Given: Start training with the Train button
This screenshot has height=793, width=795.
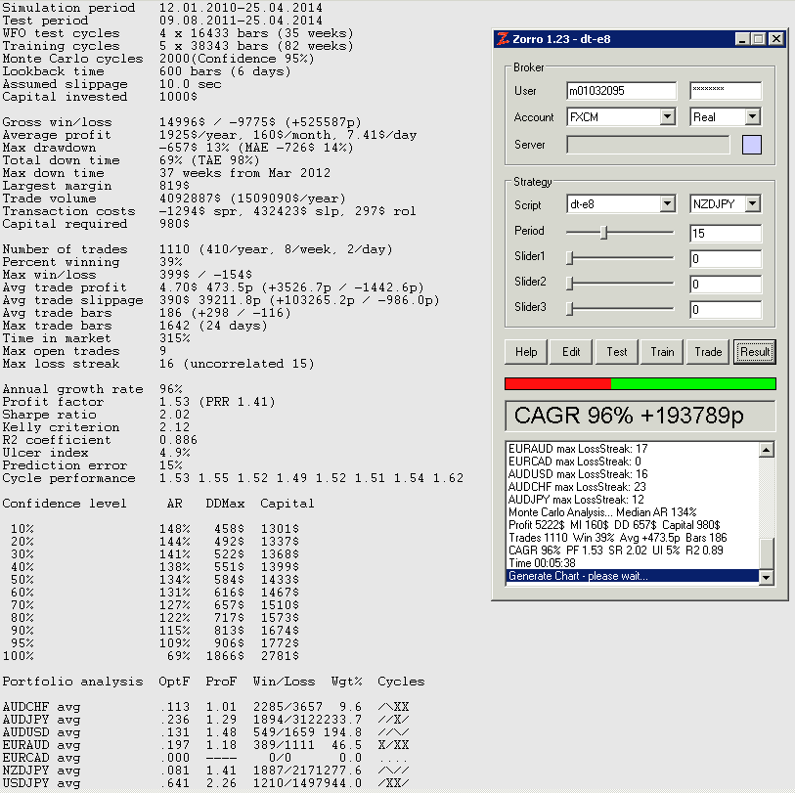Looking at the screenshot, I should point(662,352).
